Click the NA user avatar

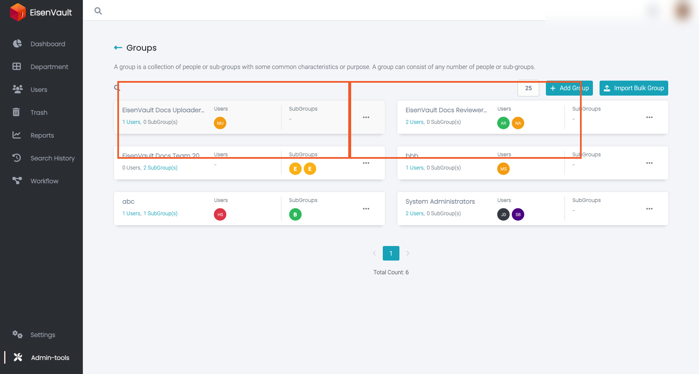point(518,123)
